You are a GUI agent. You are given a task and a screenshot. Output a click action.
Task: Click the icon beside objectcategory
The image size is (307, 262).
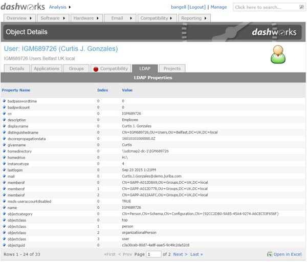tap(4, 213)
